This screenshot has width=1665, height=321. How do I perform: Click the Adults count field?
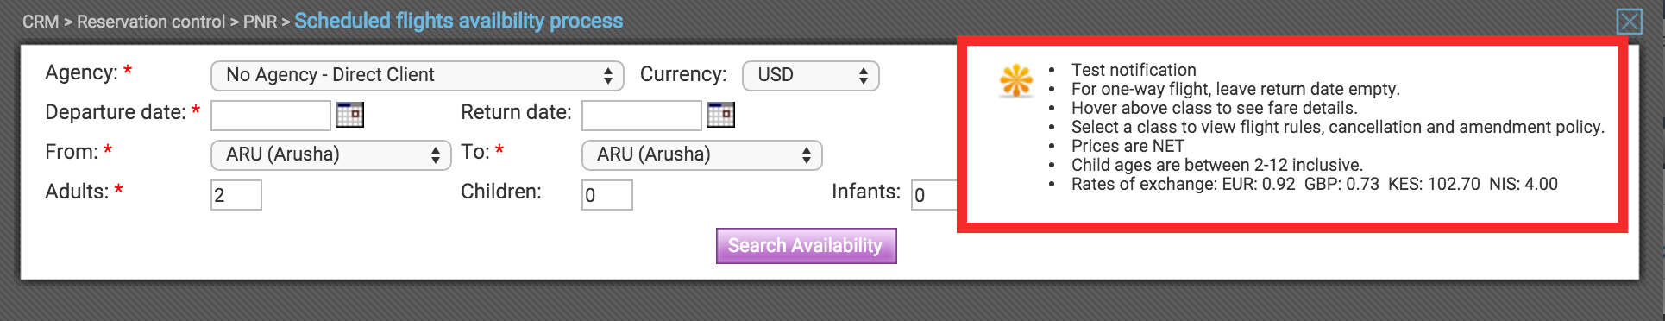(236, 195)
